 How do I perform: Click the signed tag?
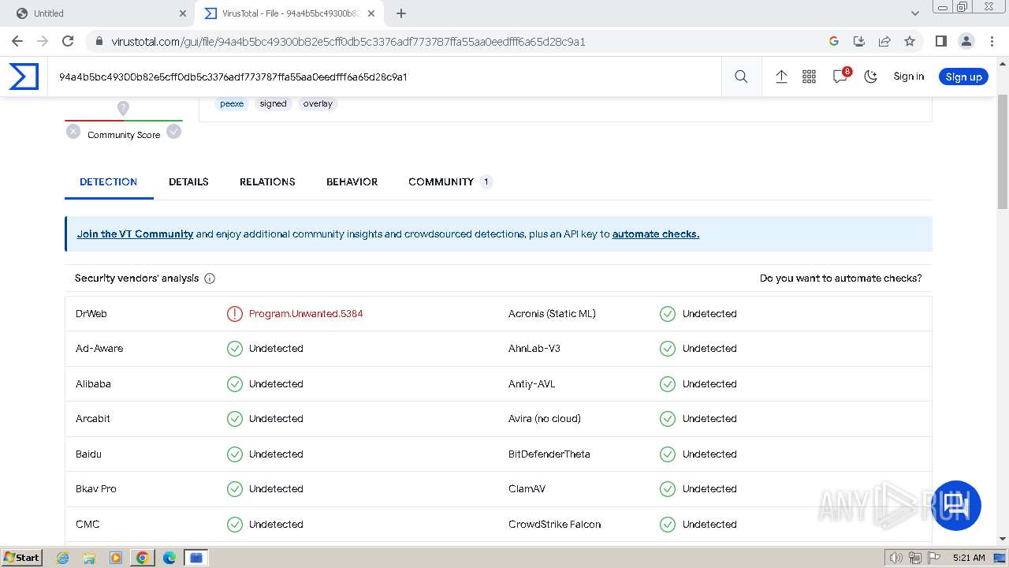(274, 103)
